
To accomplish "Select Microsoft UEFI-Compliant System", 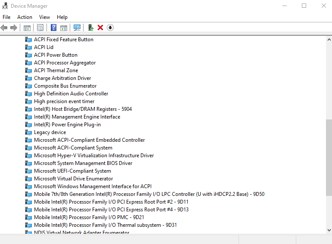I will coord(72,171).
